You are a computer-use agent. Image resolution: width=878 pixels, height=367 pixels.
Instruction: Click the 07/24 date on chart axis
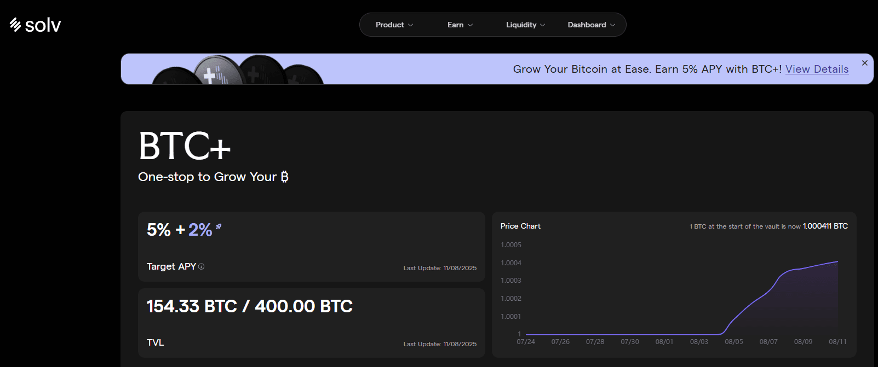click(x=526, y=342)
